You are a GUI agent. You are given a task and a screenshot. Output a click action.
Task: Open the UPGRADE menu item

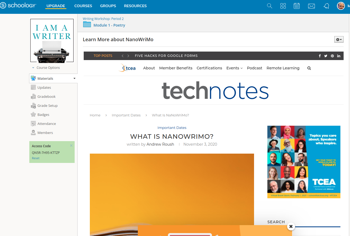click(x=56, y=6)
